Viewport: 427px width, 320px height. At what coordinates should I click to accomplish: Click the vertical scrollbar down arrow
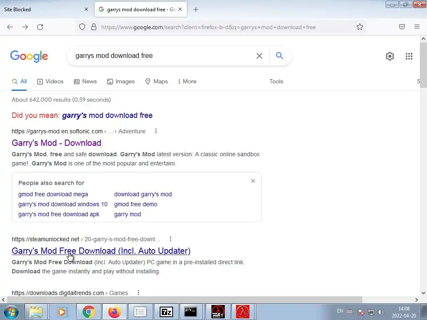coord(423,293)
